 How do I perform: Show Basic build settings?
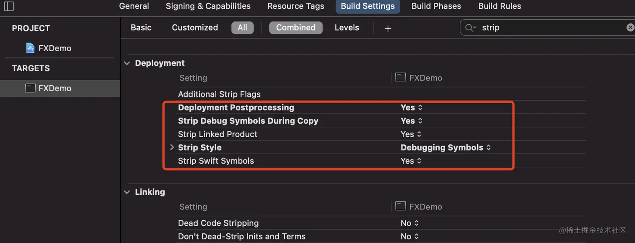(x=141, y=28)
